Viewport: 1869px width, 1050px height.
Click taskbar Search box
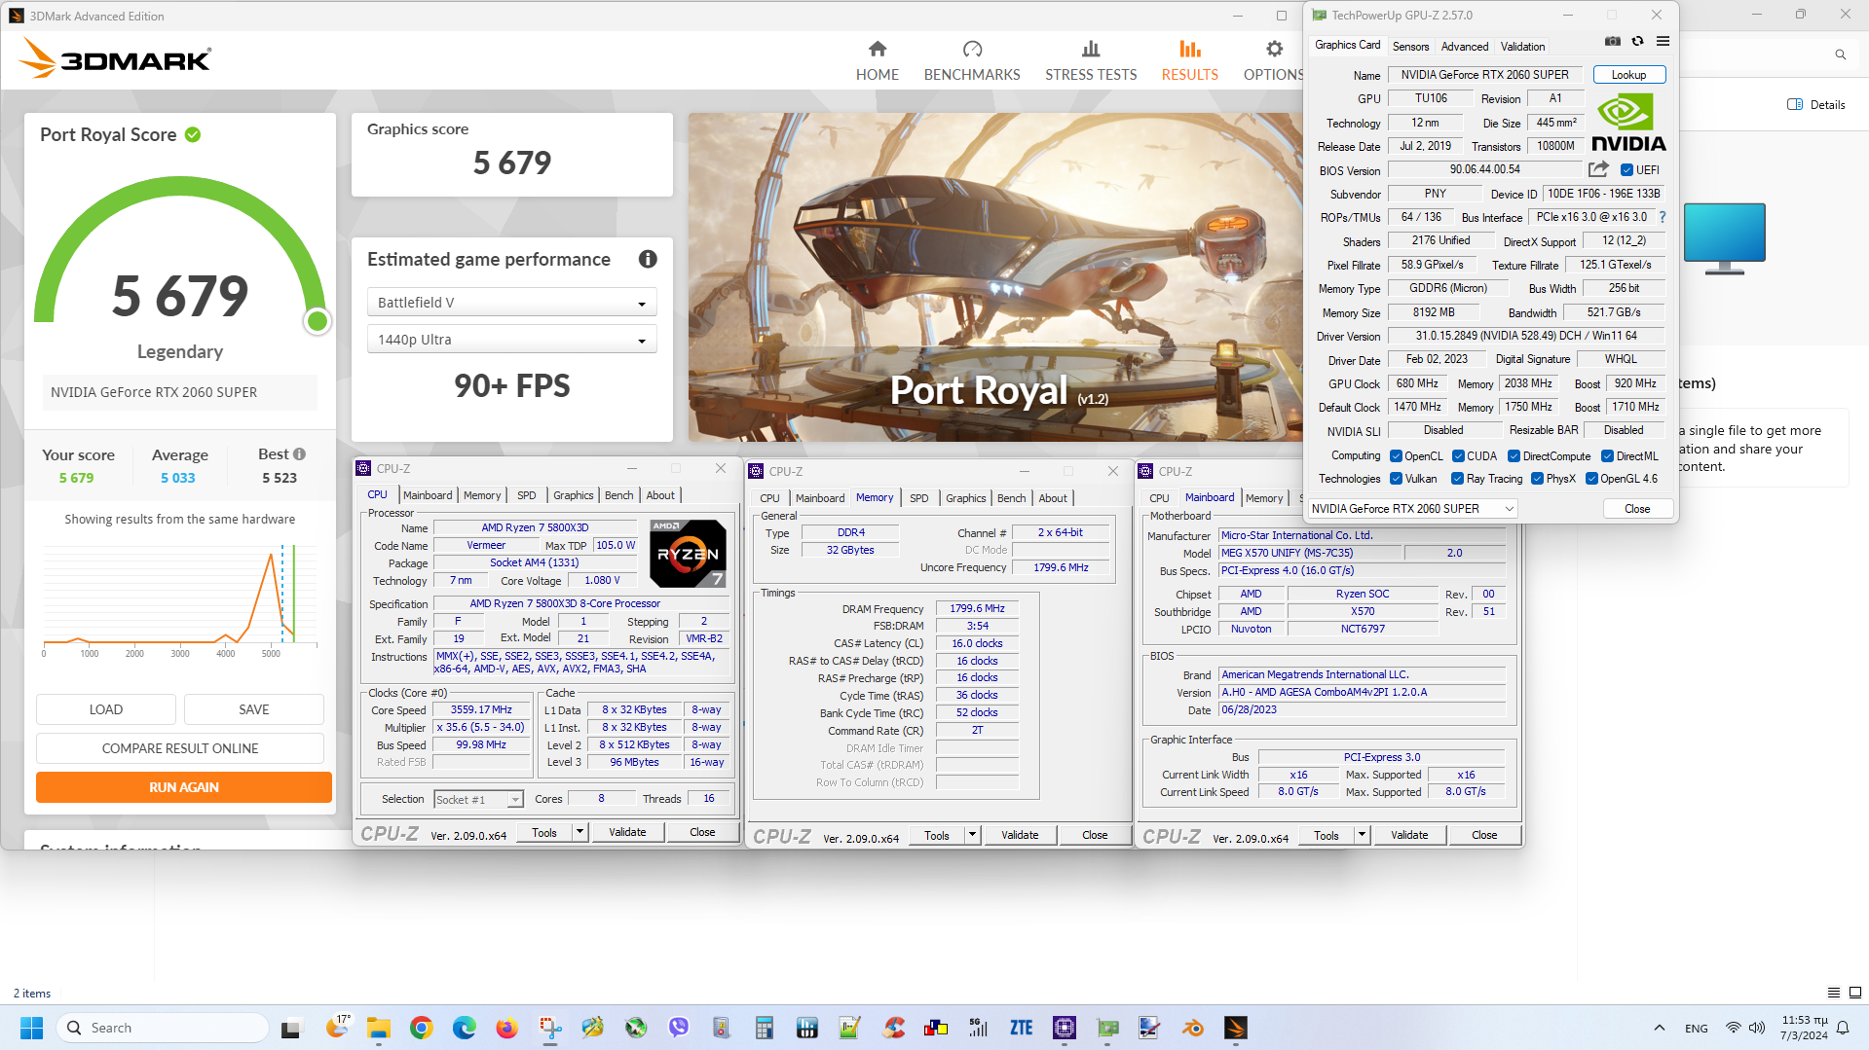click(163, 1028)
